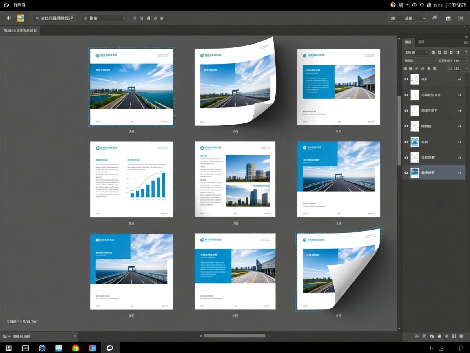
Task: Open the dropdown in the top-right toolbar
Action: [x=408, y=18]
